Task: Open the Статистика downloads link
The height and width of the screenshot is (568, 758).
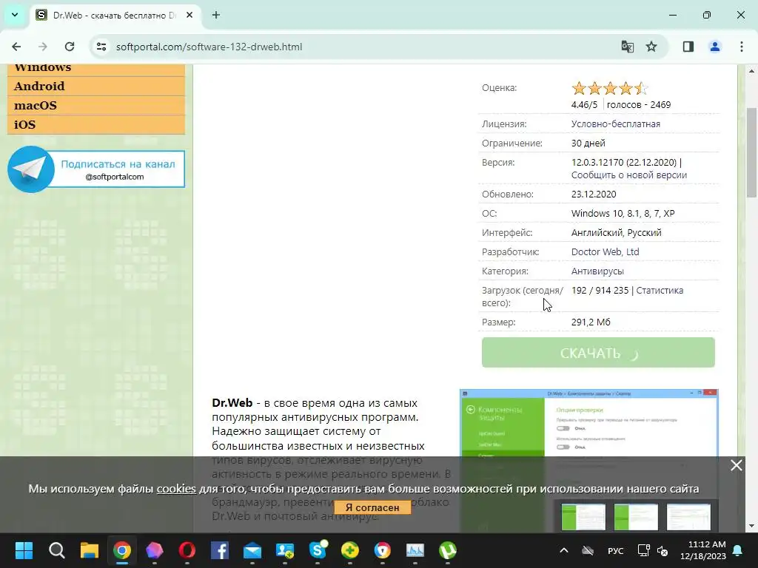Action: coord(660,290)
